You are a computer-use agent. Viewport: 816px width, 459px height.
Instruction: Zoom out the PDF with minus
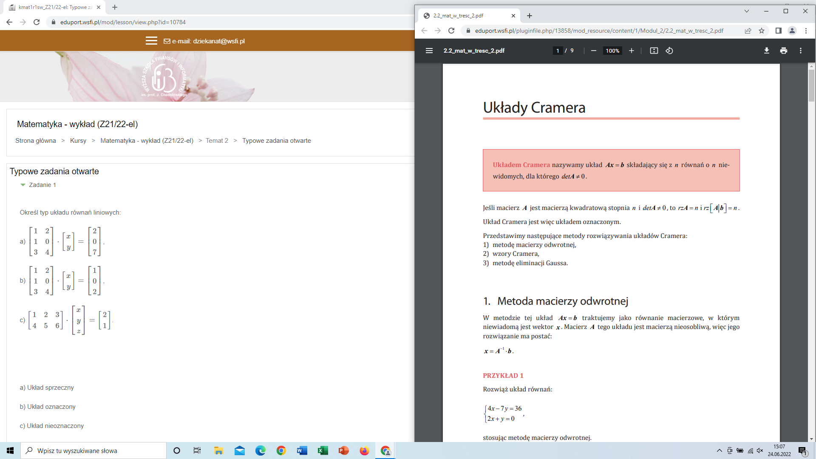point(593,51)
